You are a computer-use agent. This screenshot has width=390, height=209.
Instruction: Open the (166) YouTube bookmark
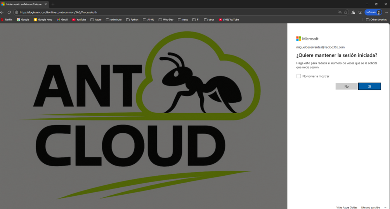coord(229,20)
